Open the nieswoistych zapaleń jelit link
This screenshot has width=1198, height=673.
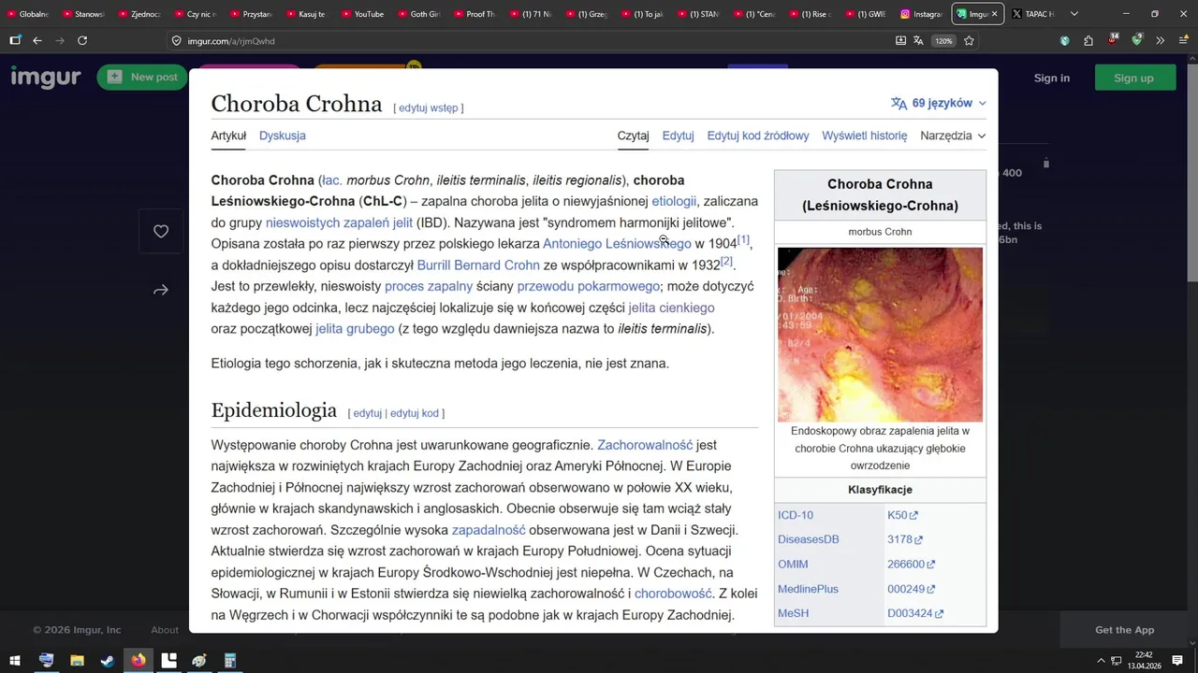point(339,222)
